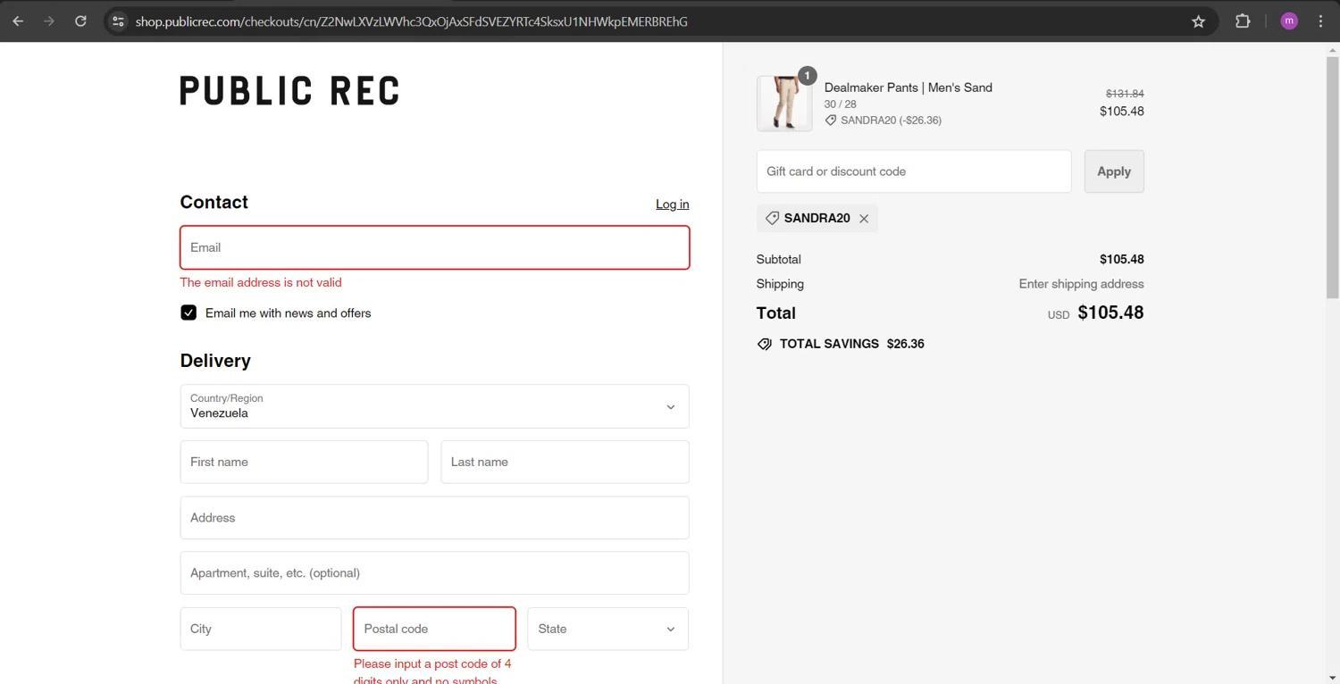Bookmark this page with the star icon

pyautogui.click(x=1199, y=21)
